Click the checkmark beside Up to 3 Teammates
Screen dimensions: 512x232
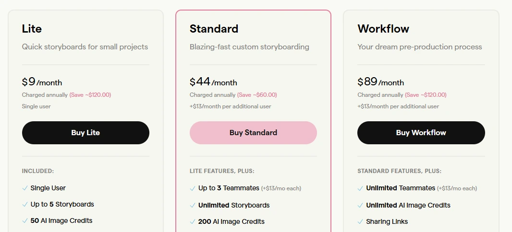193,188
